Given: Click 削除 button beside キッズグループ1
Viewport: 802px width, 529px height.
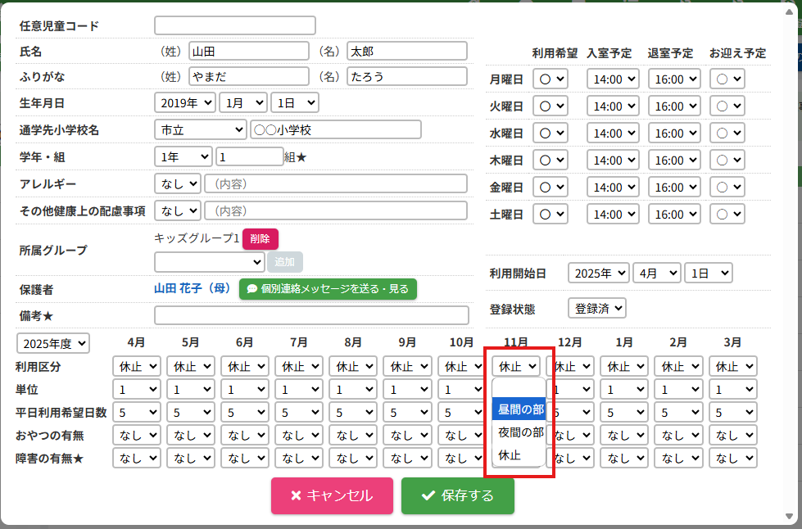Looking at the screenshot, I should [260, 239].
